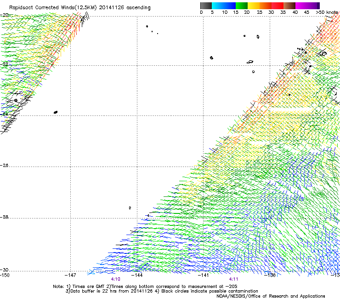340x299 pixels.
Task: Click the "20141126 ascending" date text in title
Action: pos(125,8)
